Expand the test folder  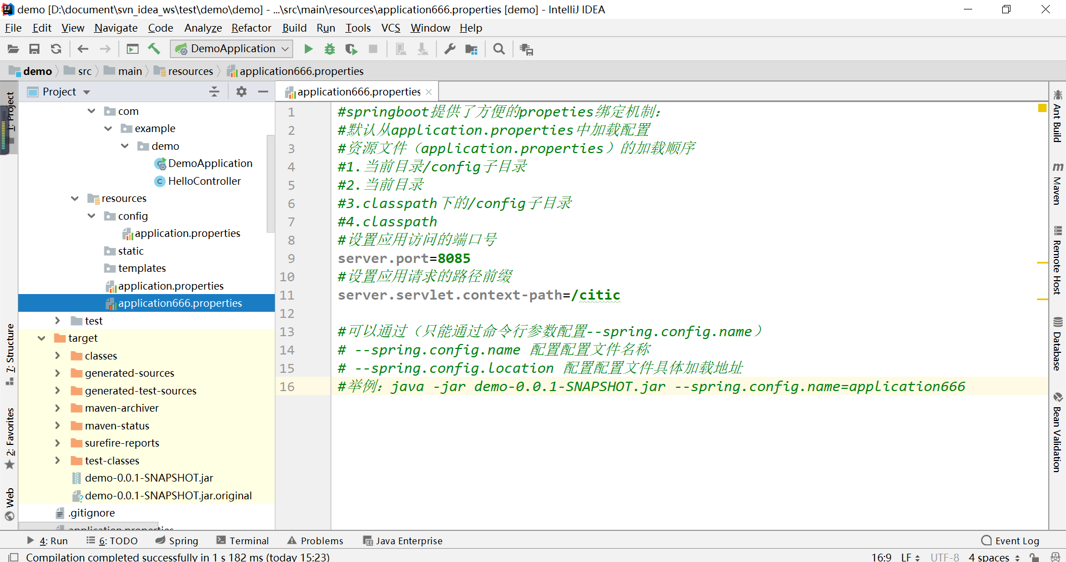coord(57,320)
